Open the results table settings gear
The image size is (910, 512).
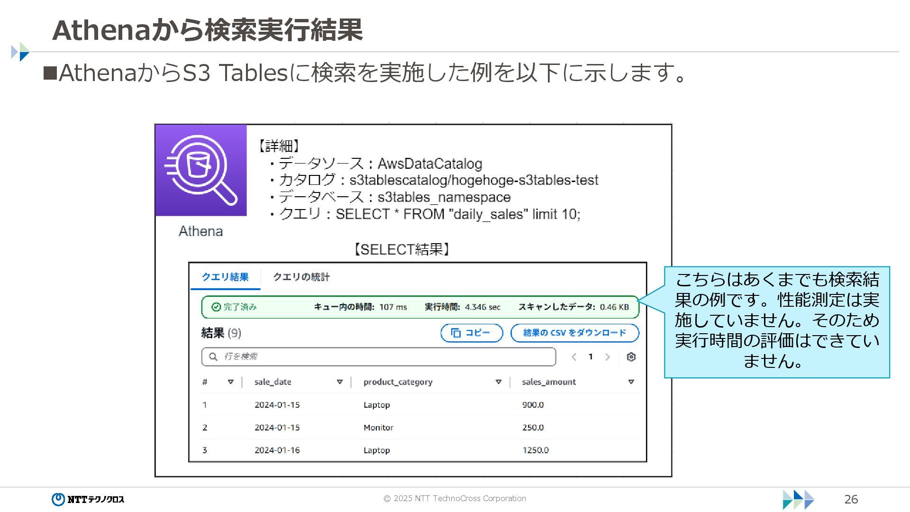pos(631,357)
